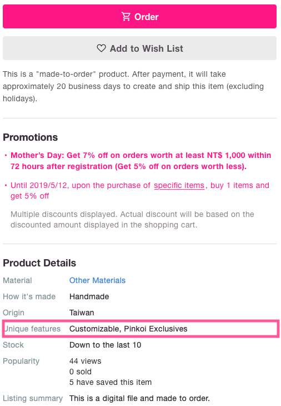Select the Handmade value text

coord(89,296)
